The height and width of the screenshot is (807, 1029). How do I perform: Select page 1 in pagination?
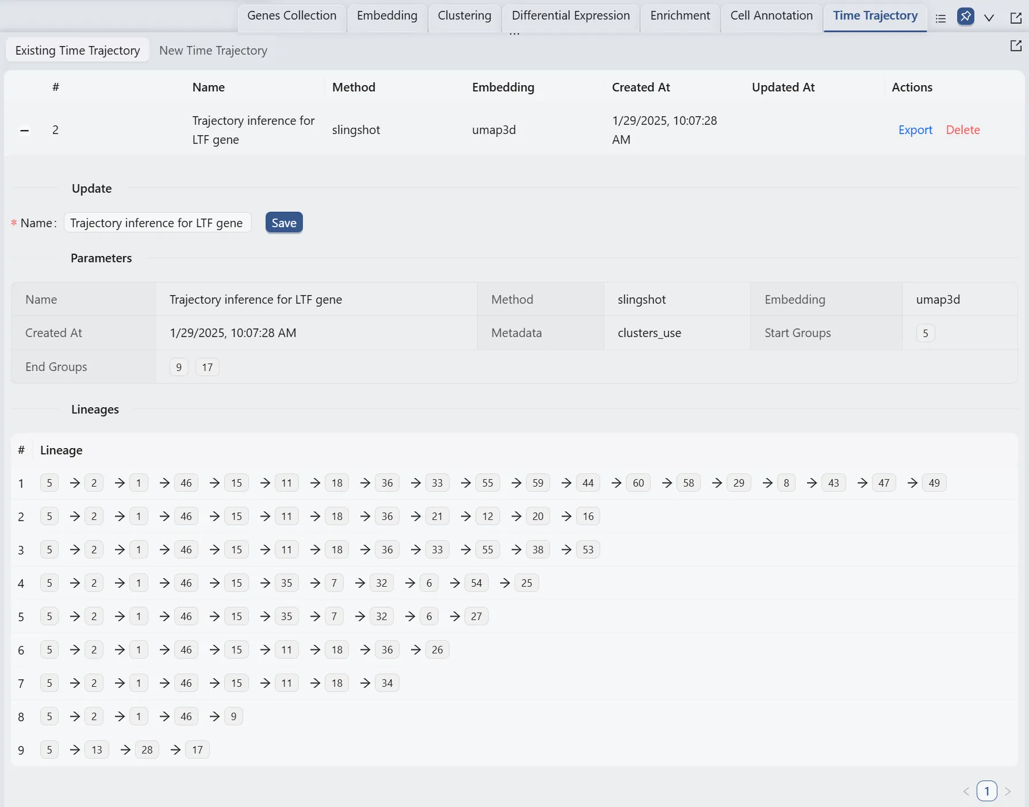click(986, 791)
